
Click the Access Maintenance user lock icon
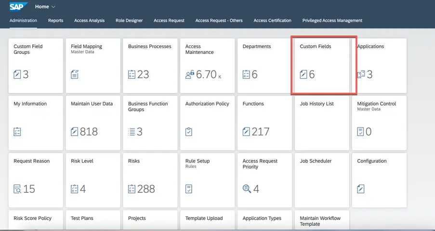click(190, 74)
